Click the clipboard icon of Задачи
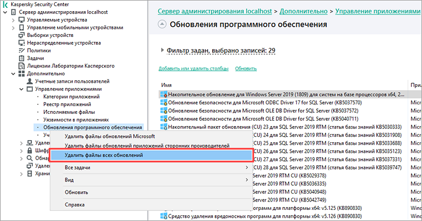Viewport: 422px width, 221px height. (x=21, y=58)
